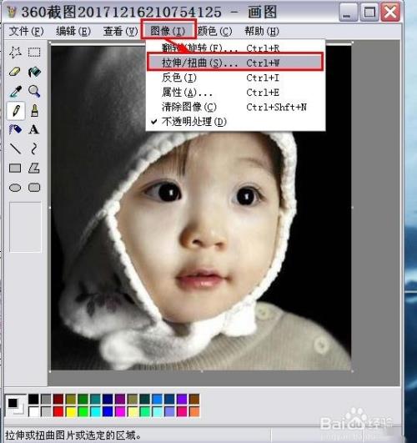Click the status bar text 拉伸或扭曲图片或选定的区域。
This screenshot has height=443, width=417.
(73, 435)
